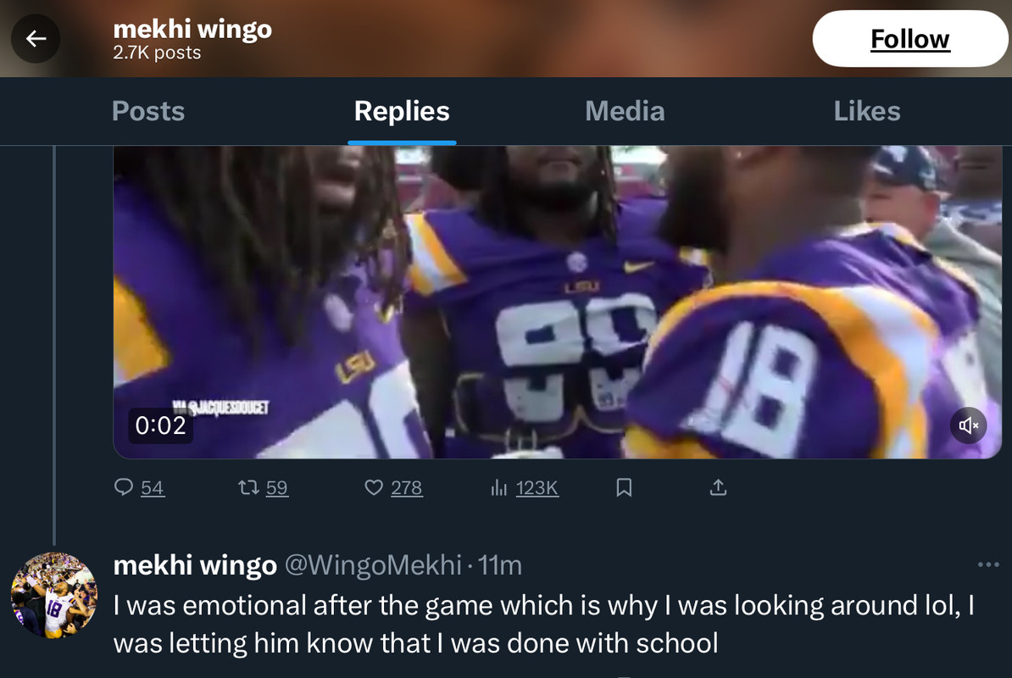Image resolution: width=1012 pixels, height=678 pixels.
Task: Open the Media tab
Action: [625, 111]
